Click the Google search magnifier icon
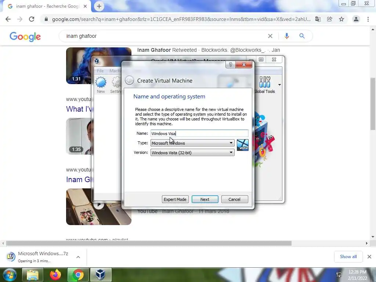Screen dimensions: 376x282 coord(302,36)
